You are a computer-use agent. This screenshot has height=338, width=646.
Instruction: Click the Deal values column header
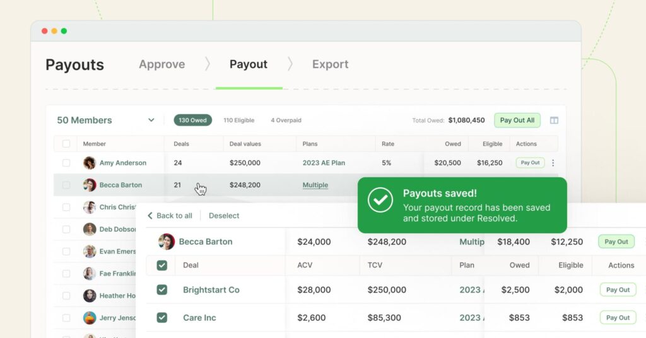pos(245,144)
